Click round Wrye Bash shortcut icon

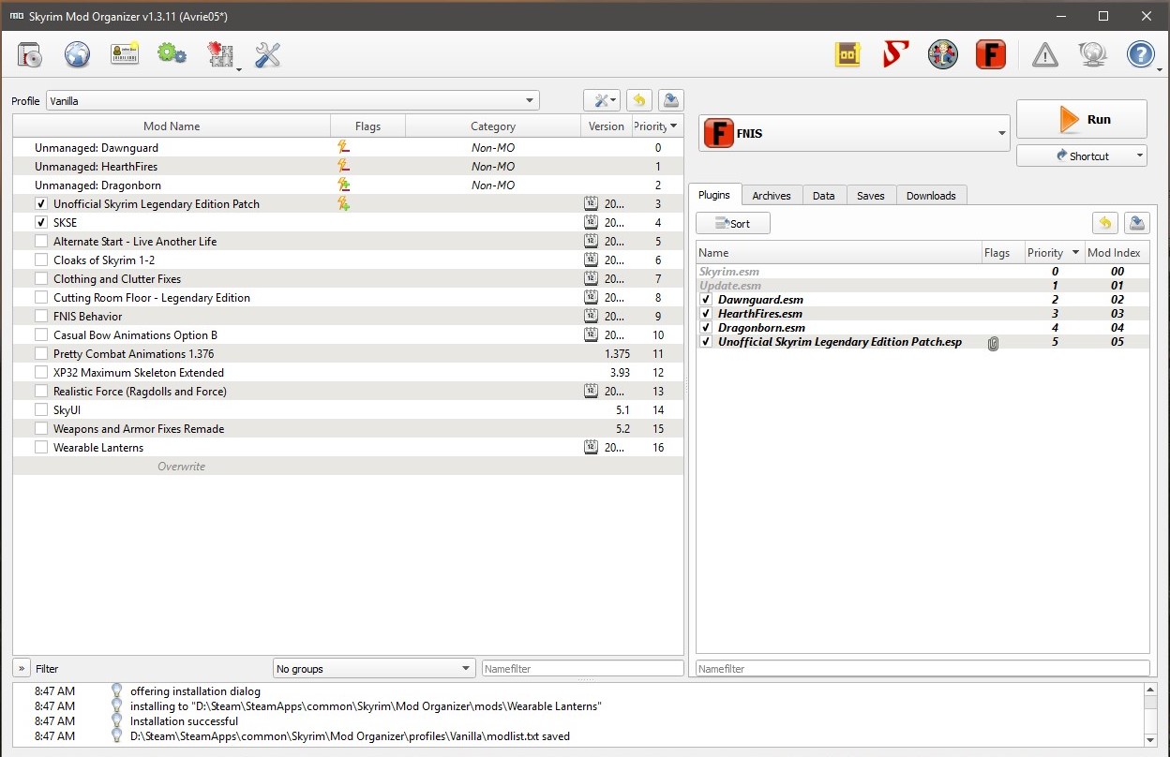(943, 55)
